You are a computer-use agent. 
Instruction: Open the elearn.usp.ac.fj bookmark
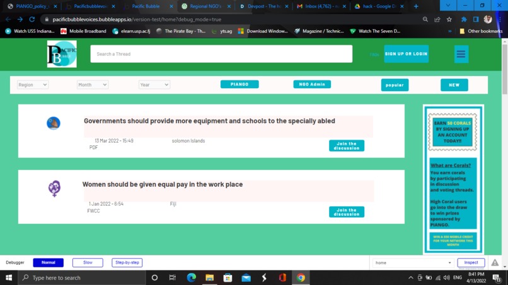pyautogui.click(x=131, y=31)
